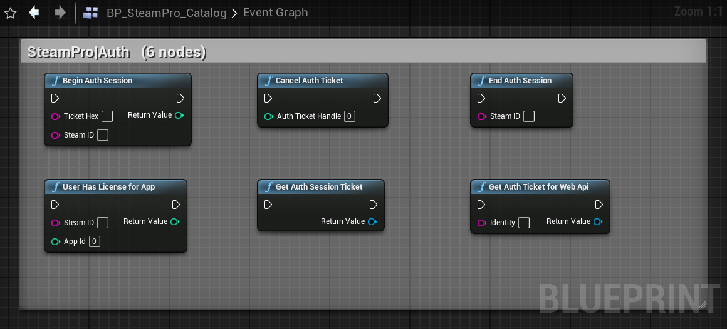The height and width of the screenshot is (329, 727).
Task: Select the SteamPro|Auth comment header
Action: tap(363, 51)
